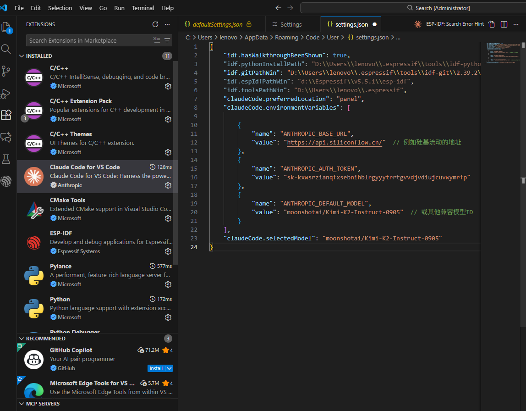Click the installed count badge 11
The height and width of the screenshot is (411, 526).
pos(167,56)
